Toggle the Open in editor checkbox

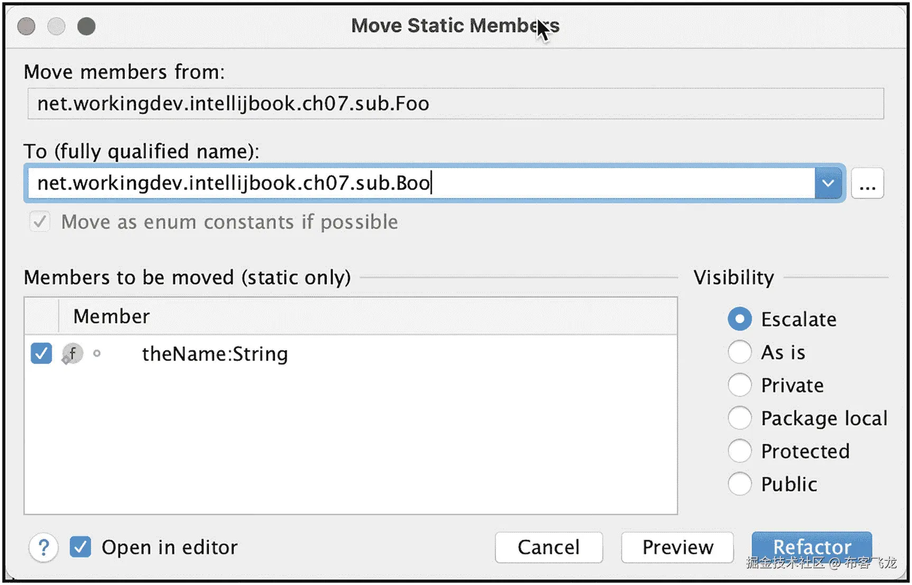tap(80, 548)
